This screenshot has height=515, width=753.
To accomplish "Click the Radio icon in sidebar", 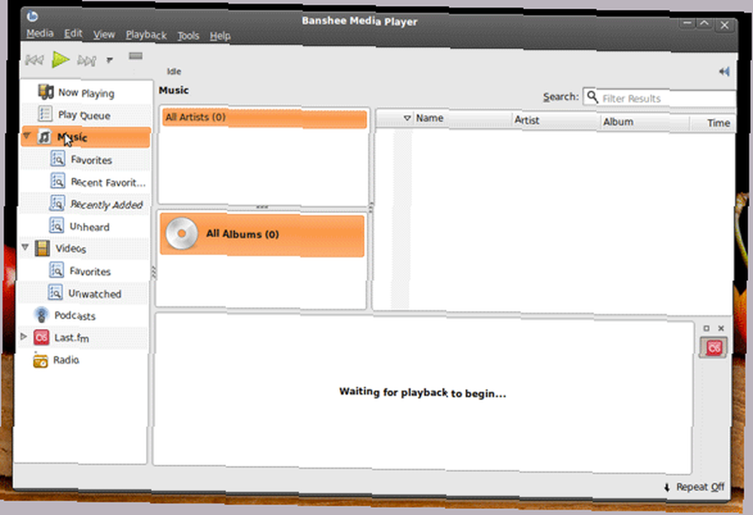I will click(41, 360).
